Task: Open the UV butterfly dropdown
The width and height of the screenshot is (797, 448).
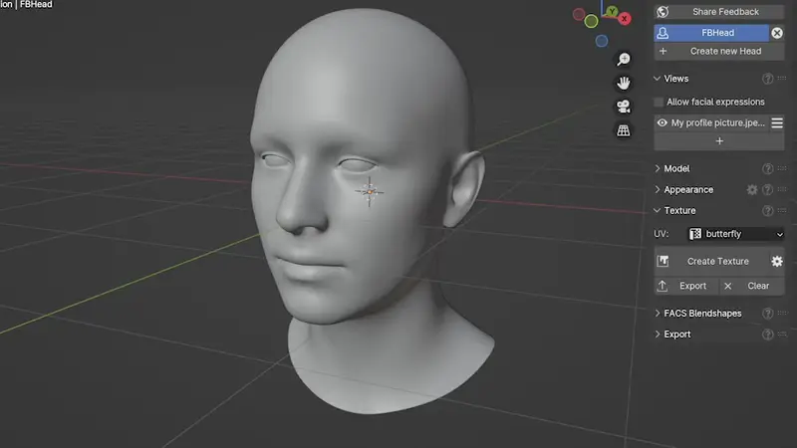Action: point(735,234)
